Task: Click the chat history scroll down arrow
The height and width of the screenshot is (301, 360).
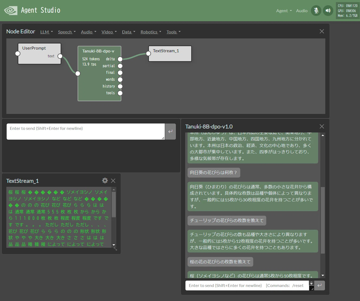Action: 323,276
